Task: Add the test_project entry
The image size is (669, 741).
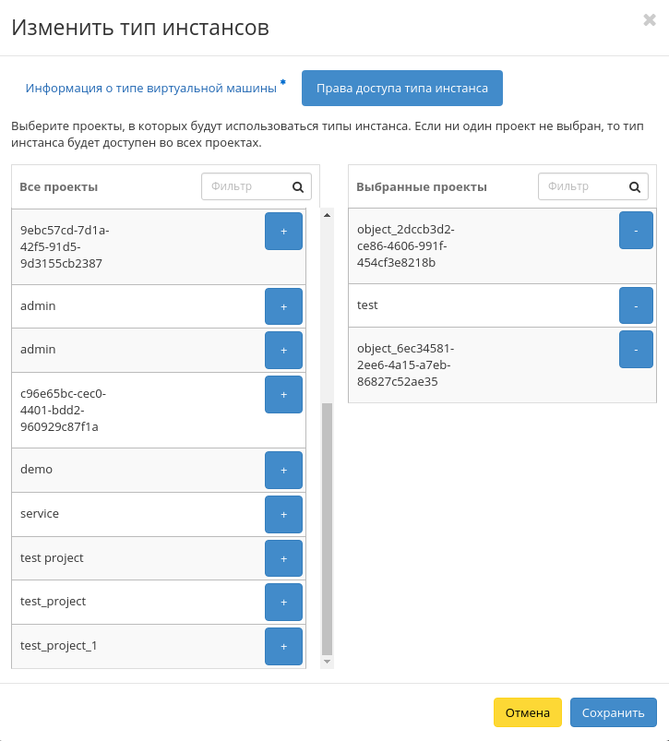Action: (283, 602)
